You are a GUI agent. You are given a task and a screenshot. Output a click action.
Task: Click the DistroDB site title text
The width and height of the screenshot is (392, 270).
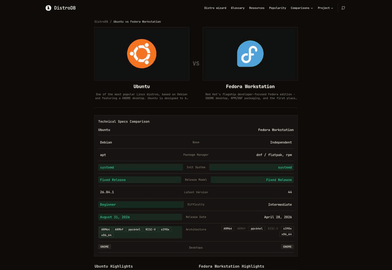coord(65,8)
